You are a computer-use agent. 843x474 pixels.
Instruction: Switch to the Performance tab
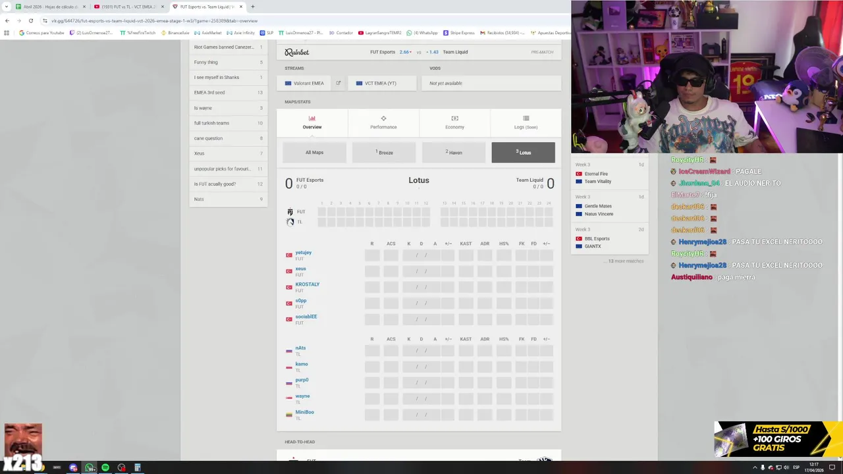click(383, 122)
